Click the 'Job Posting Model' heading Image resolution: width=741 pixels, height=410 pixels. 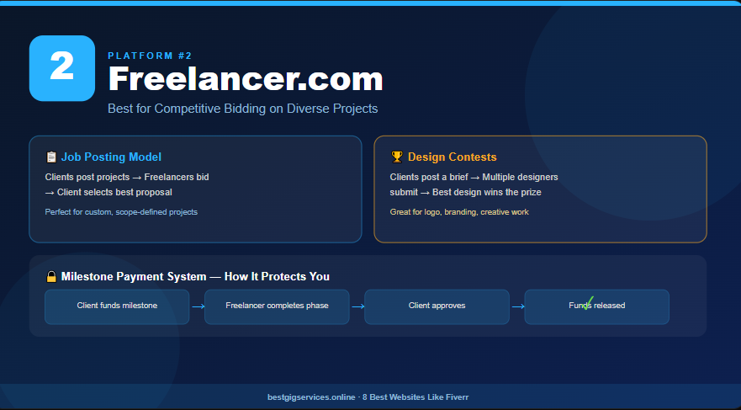click(x=111, y=157)
